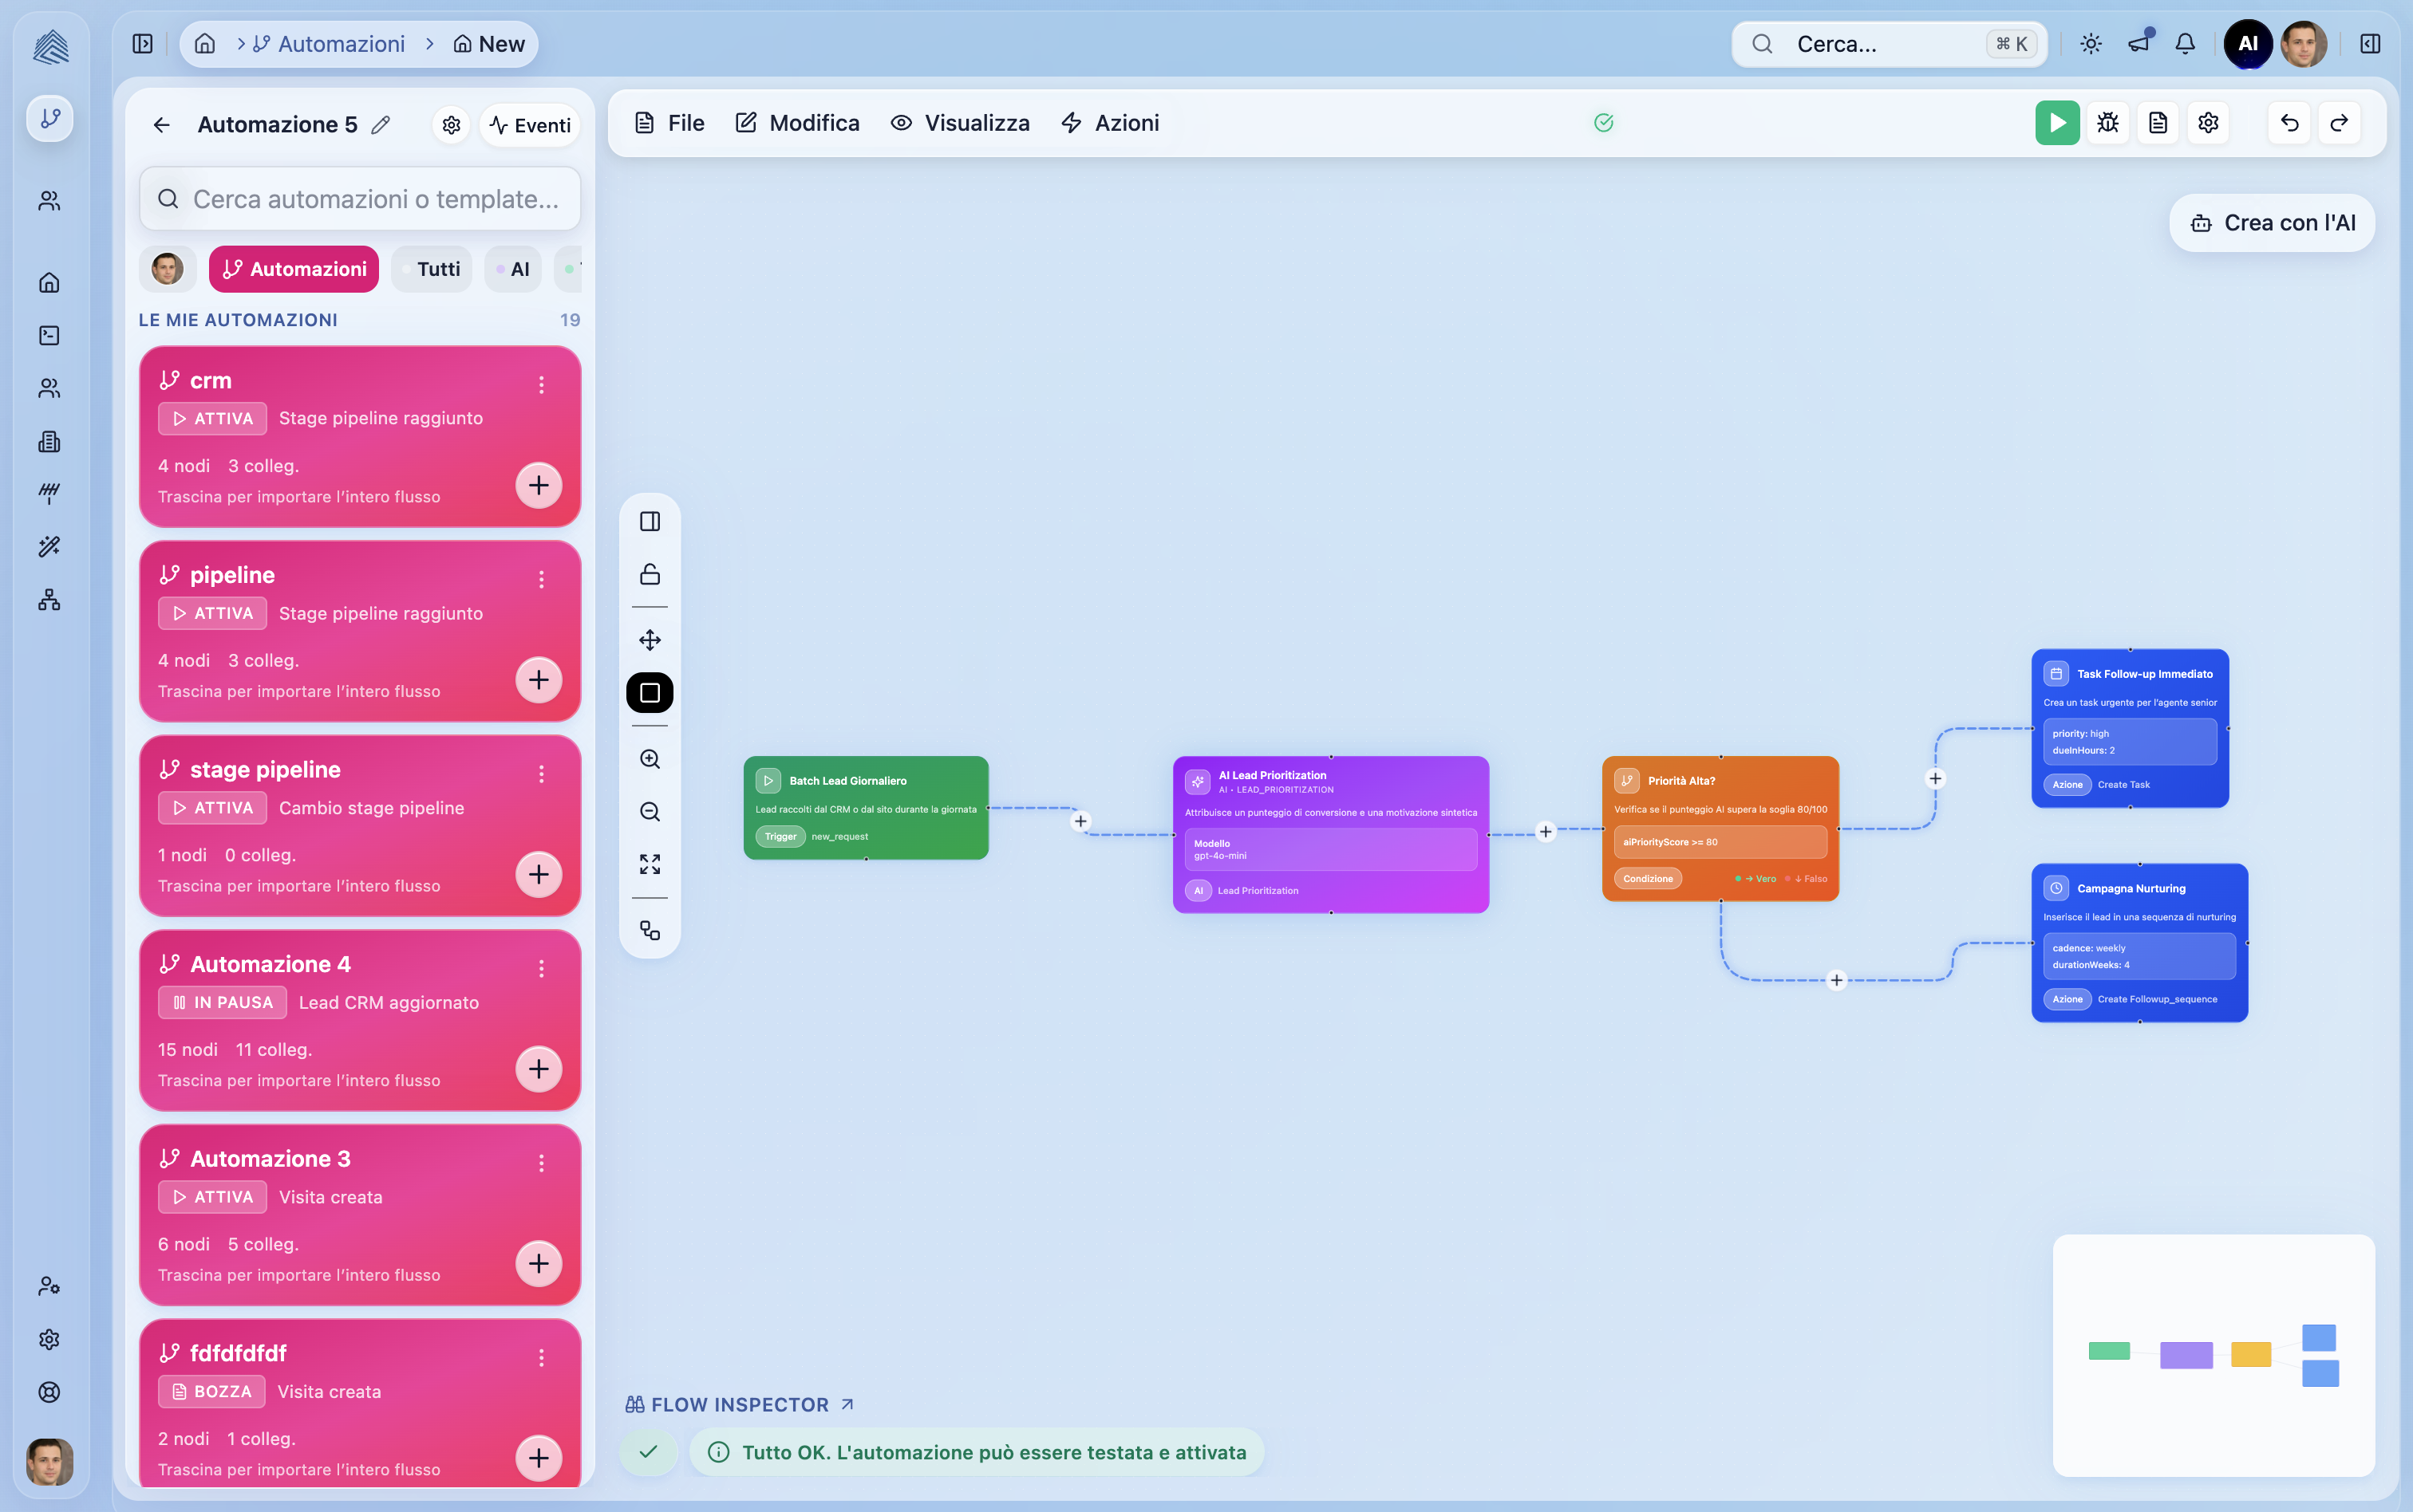2413x1512 pixels.
Task: Click the zoom out magnifier on canvas toolbar
Action: (650, 811)
